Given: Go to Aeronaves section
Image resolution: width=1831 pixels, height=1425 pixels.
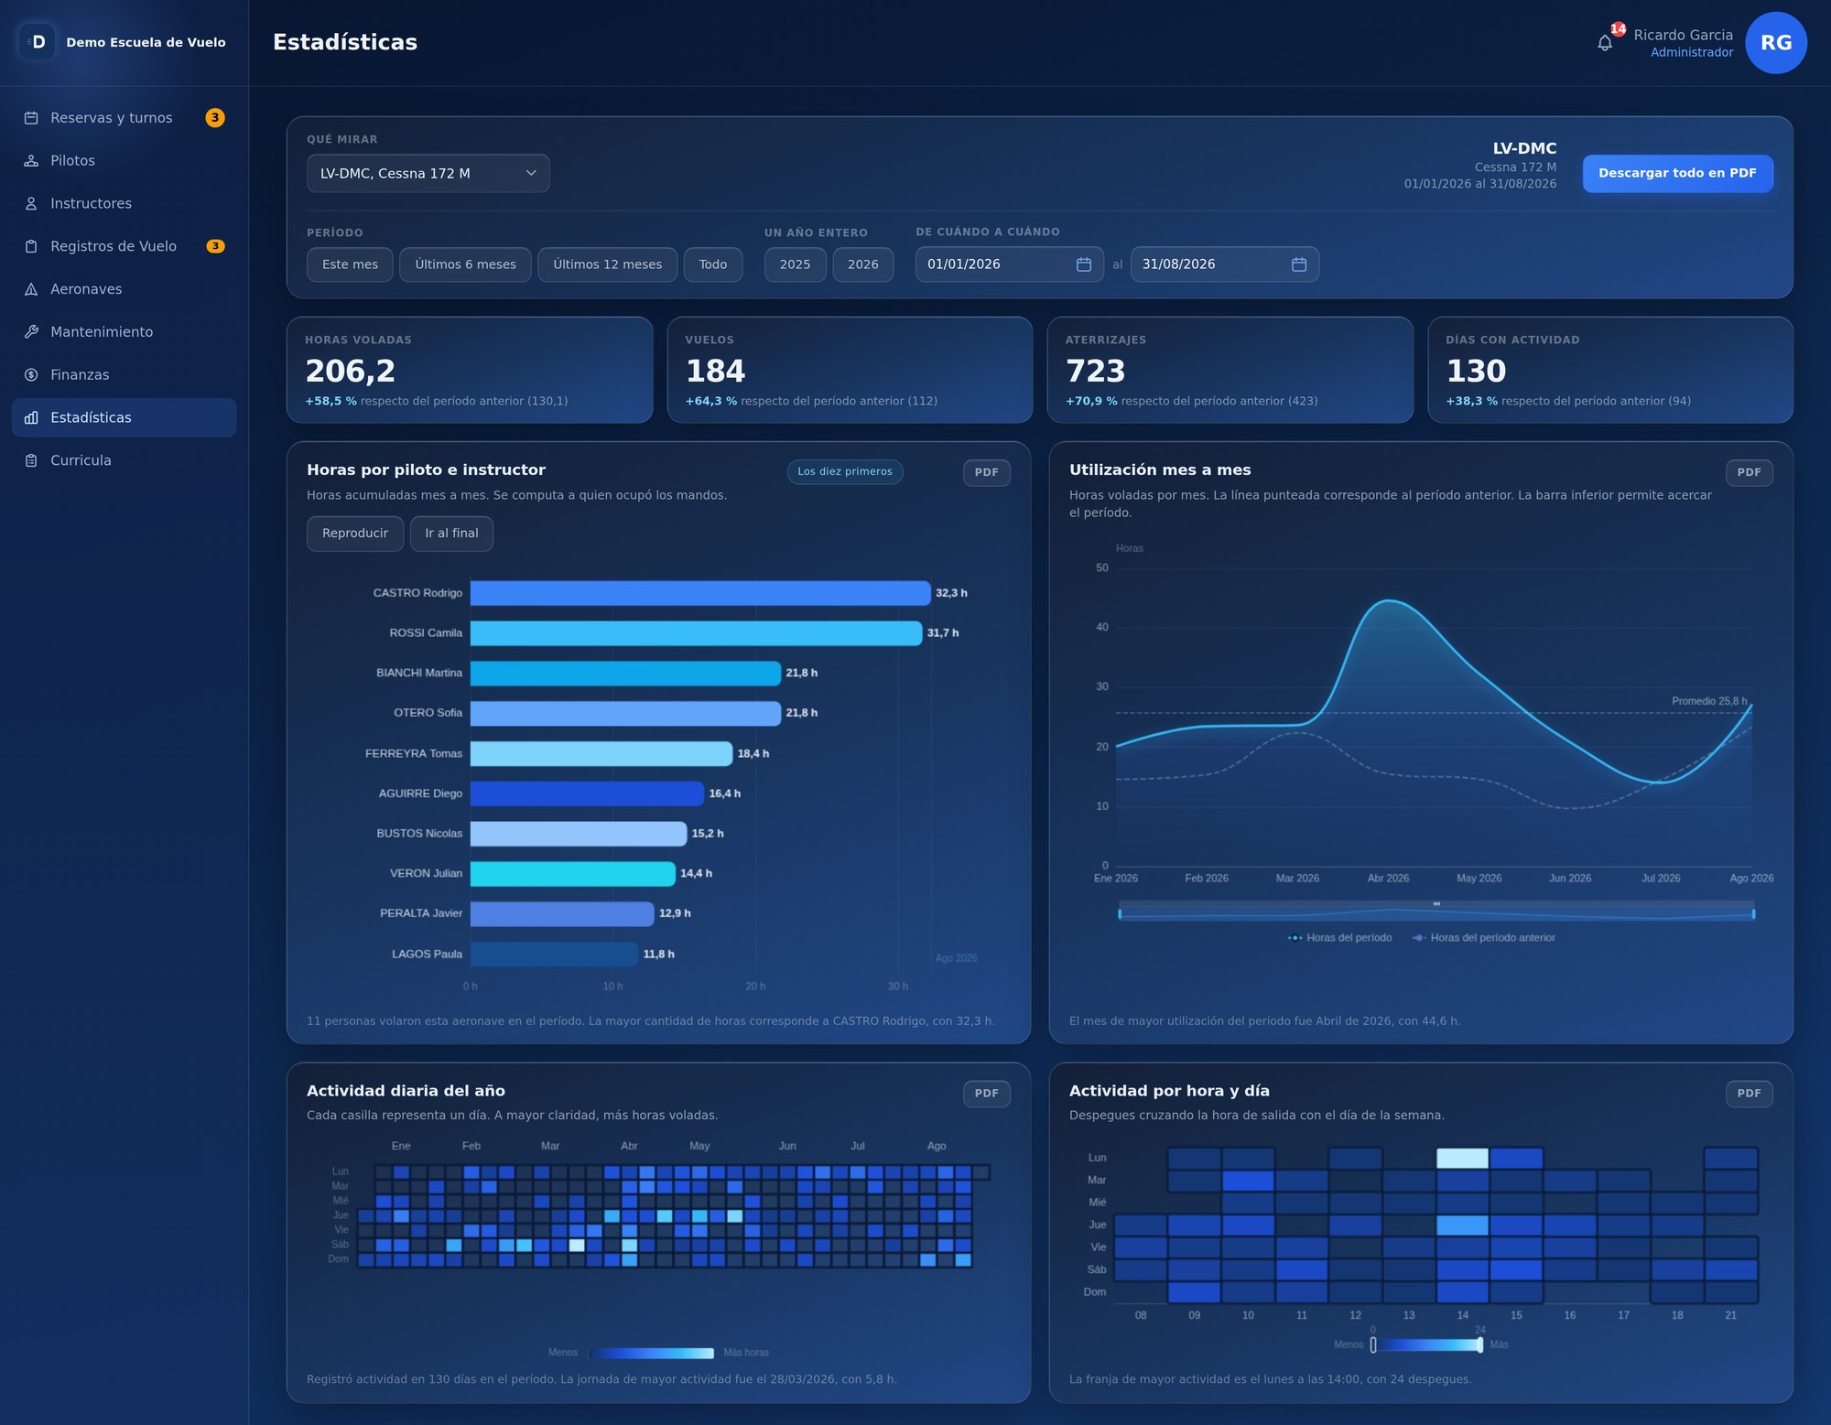Looking at the screenshot, I should [125, 289].
